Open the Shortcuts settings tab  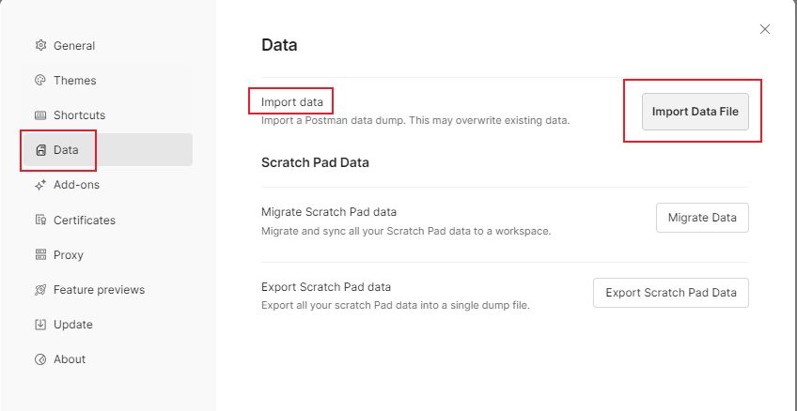click(x=79, y=114)
